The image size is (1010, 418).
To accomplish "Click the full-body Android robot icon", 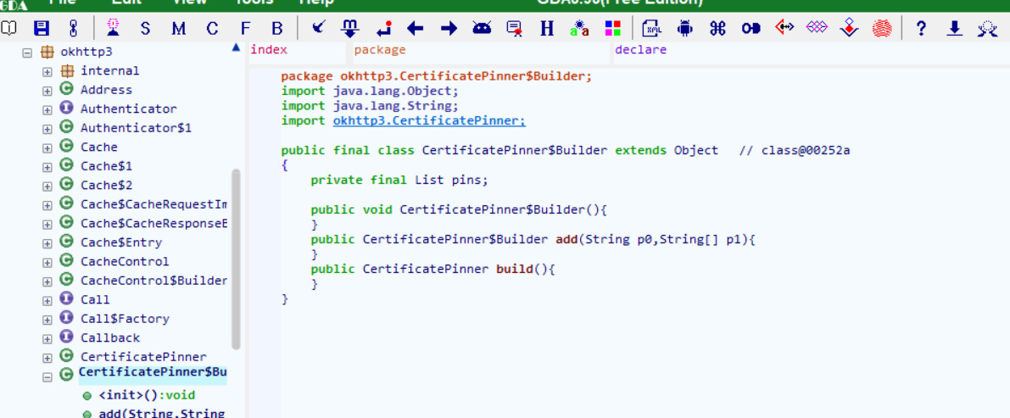I will (x=685, y=28).
